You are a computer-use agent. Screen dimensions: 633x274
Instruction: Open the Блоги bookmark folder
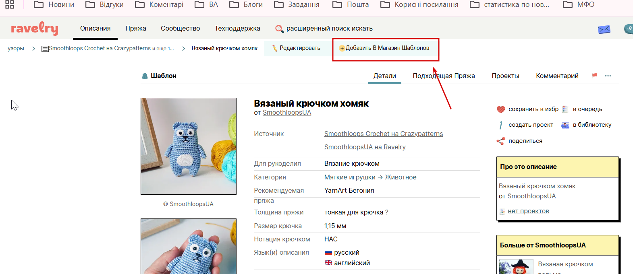(x=246, y=4)
